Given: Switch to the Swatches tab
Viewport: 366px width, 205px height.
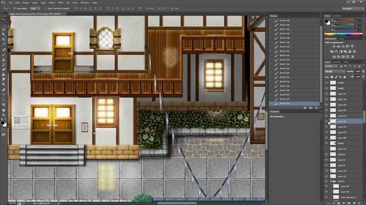Looking at the screenshot, I should point(336,16).
